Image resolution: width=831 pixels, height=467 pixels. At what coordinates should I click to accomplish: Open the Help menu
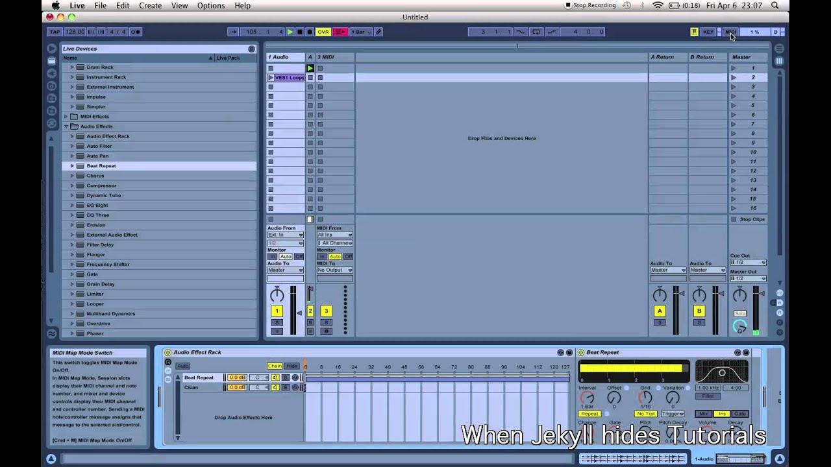tap(242, 5)
